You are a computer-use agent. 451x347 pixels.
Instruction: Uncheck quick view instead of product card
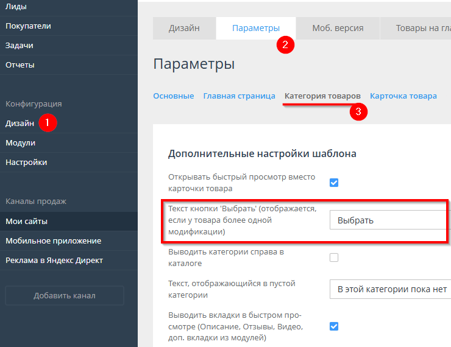(x=334, y=183)
